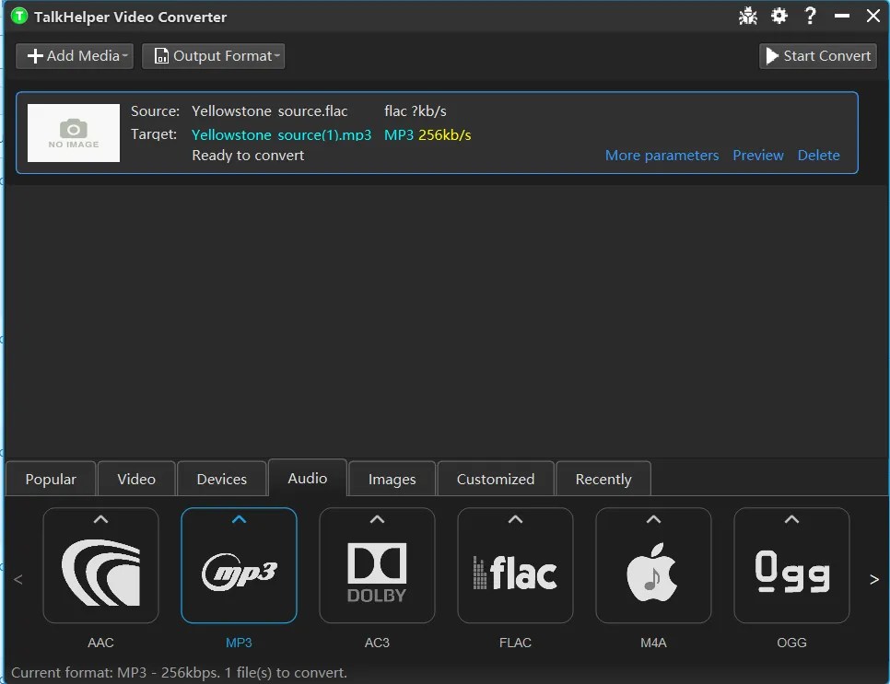
Task: Open the settings gear icon
Action: 779,16
